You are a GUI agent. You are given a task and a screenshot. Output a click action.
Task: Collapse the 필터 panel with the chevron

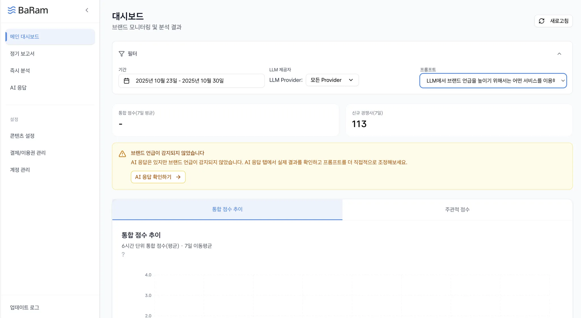click(559, 54)
